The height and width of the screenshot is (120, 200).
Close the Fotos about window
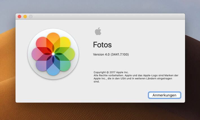19,17
